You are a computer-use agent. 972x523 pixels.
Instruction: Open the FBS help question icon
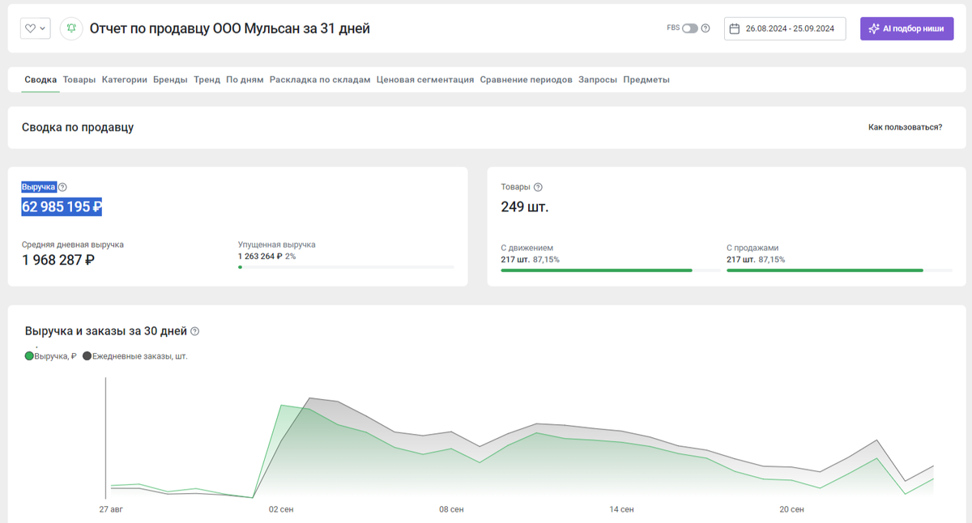(706, 28)
